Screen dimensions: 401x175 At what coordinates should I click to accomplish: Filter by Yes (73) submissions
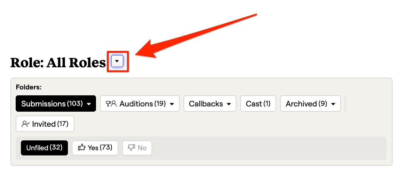[100, 148]
